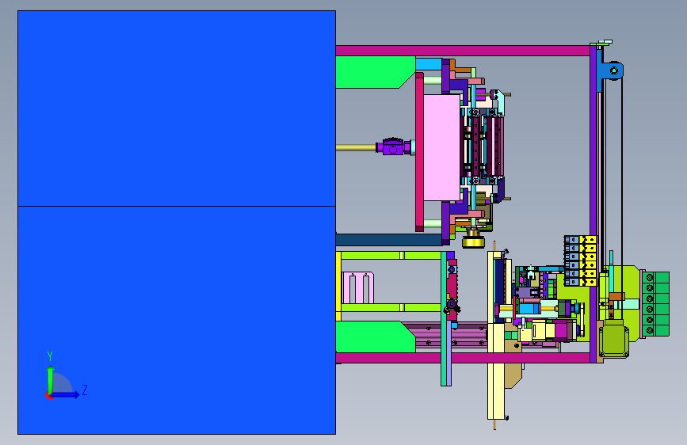The image size is (687, 445).
Task: Select the bottom magenta frame beam
Action: 463,358
